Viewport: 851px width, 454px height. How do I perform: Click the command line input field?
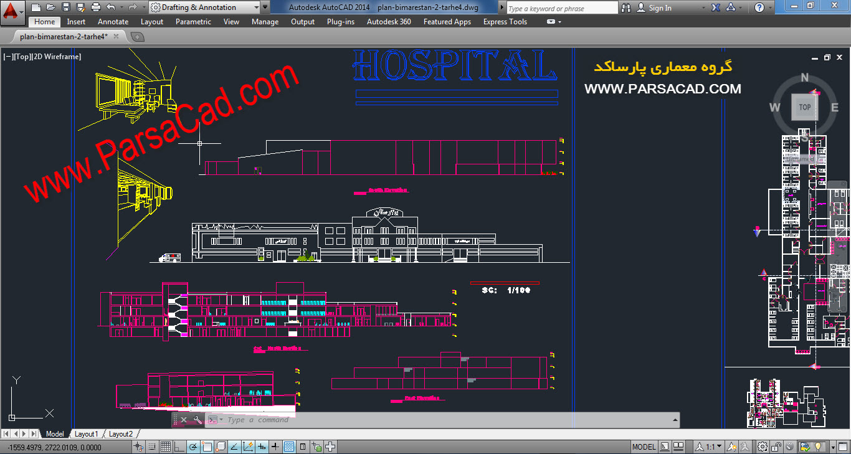pos(442,420)
